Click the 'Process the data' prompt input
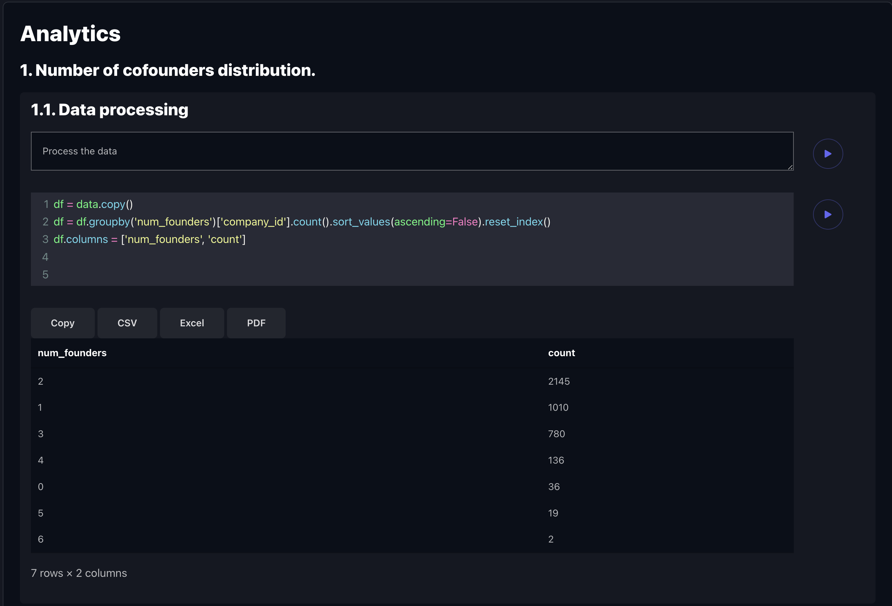This screenshot has height=606, width=892. point(412,151)
